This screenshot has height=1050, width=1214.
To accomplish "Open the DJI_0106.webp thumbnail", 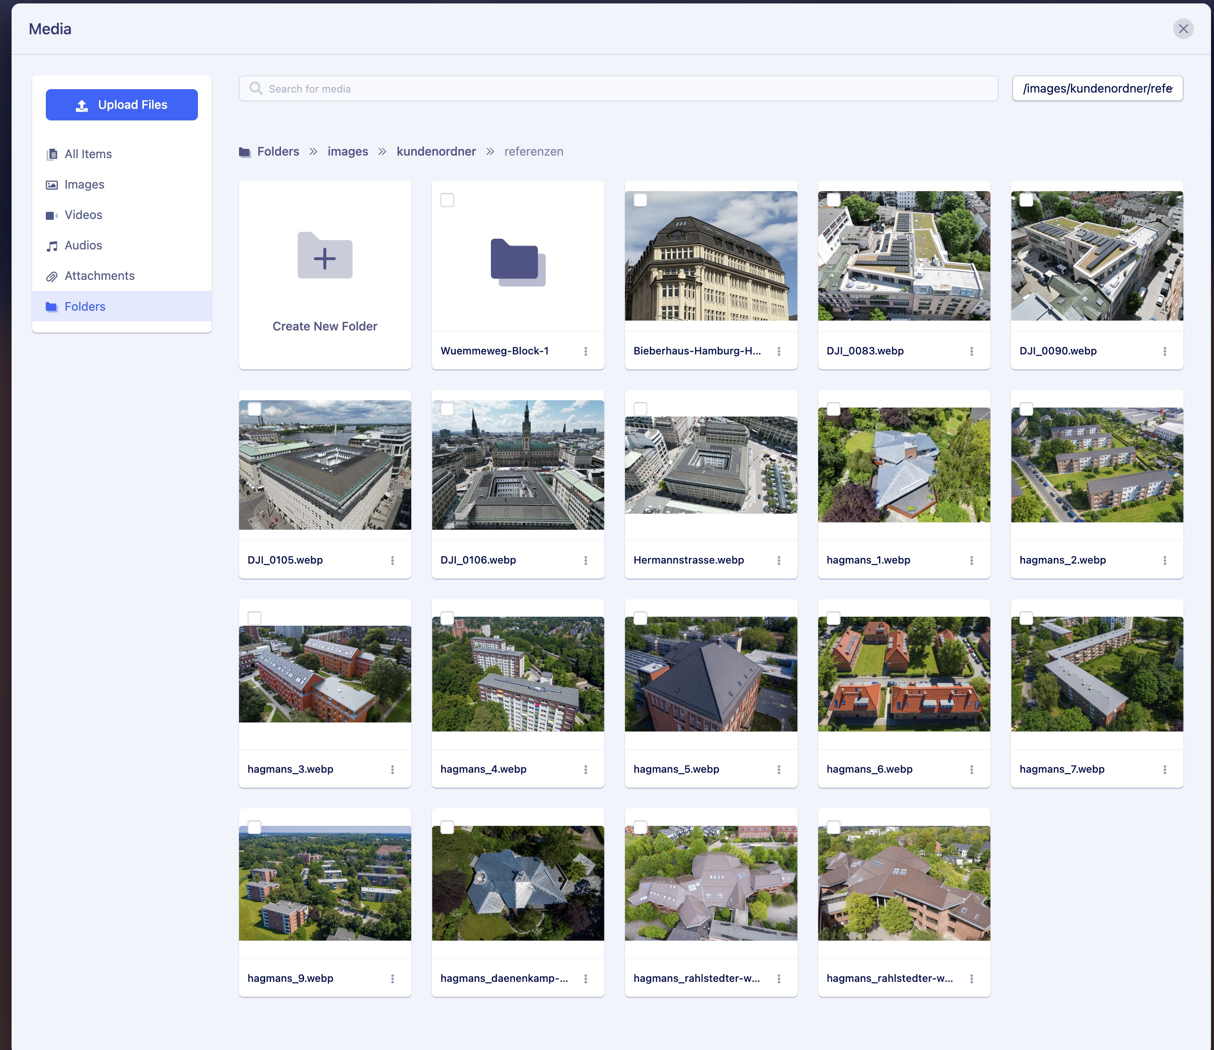I will [x=517, y=465].
